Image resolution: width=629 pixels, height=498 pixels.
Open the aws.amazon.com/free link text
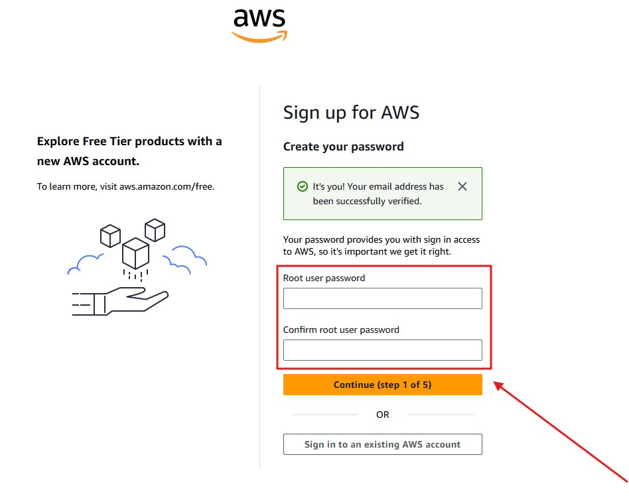[x=167, y=186]
